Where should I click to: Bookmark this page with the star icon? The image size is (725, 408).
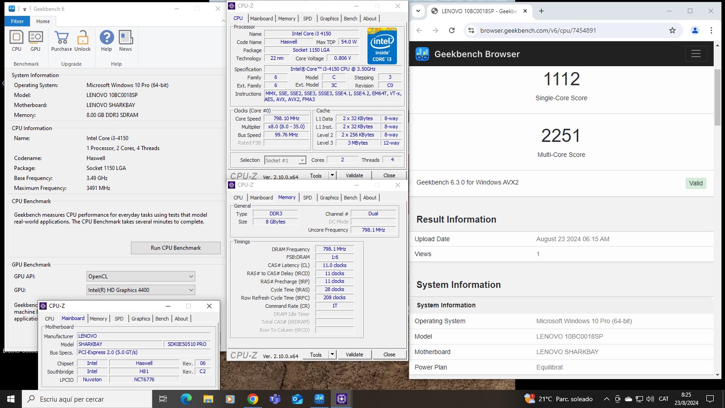(672, 30)
